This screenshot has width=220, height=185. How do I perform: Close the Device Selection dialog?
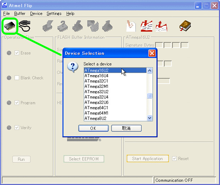[152, 53]
